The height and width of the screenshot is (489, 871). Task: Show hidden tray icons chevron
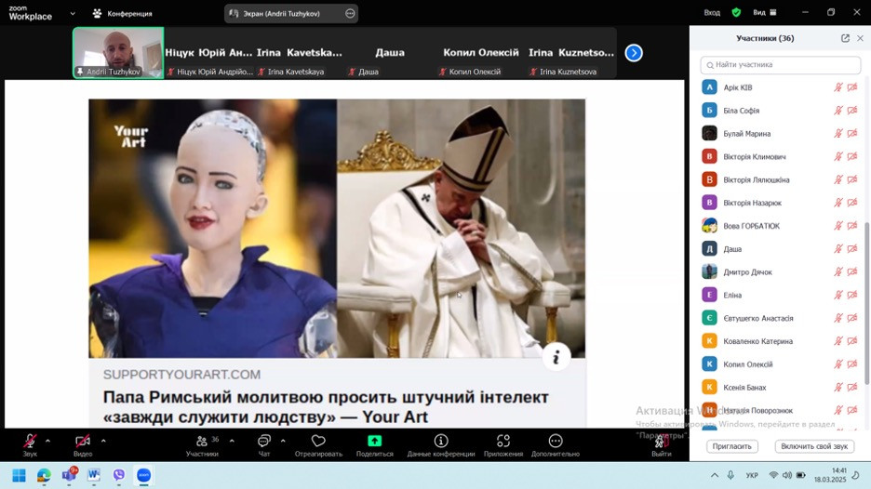(x=715, y=475)
